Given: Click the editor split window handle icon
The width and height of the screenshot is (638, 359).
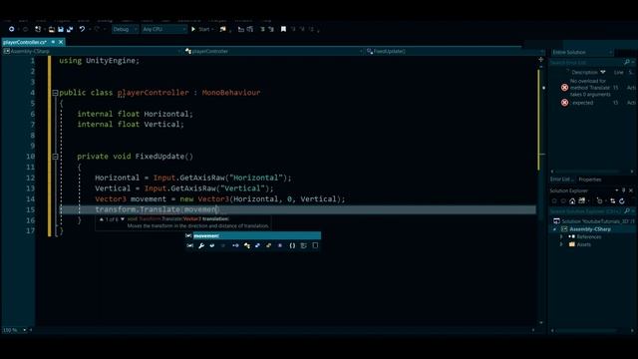Looking at the screenshot, I should 541,60.
